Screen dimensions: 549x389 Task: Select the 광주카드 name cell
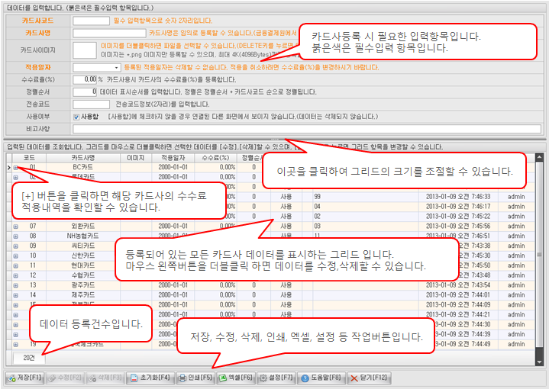[x=83, y=285]
